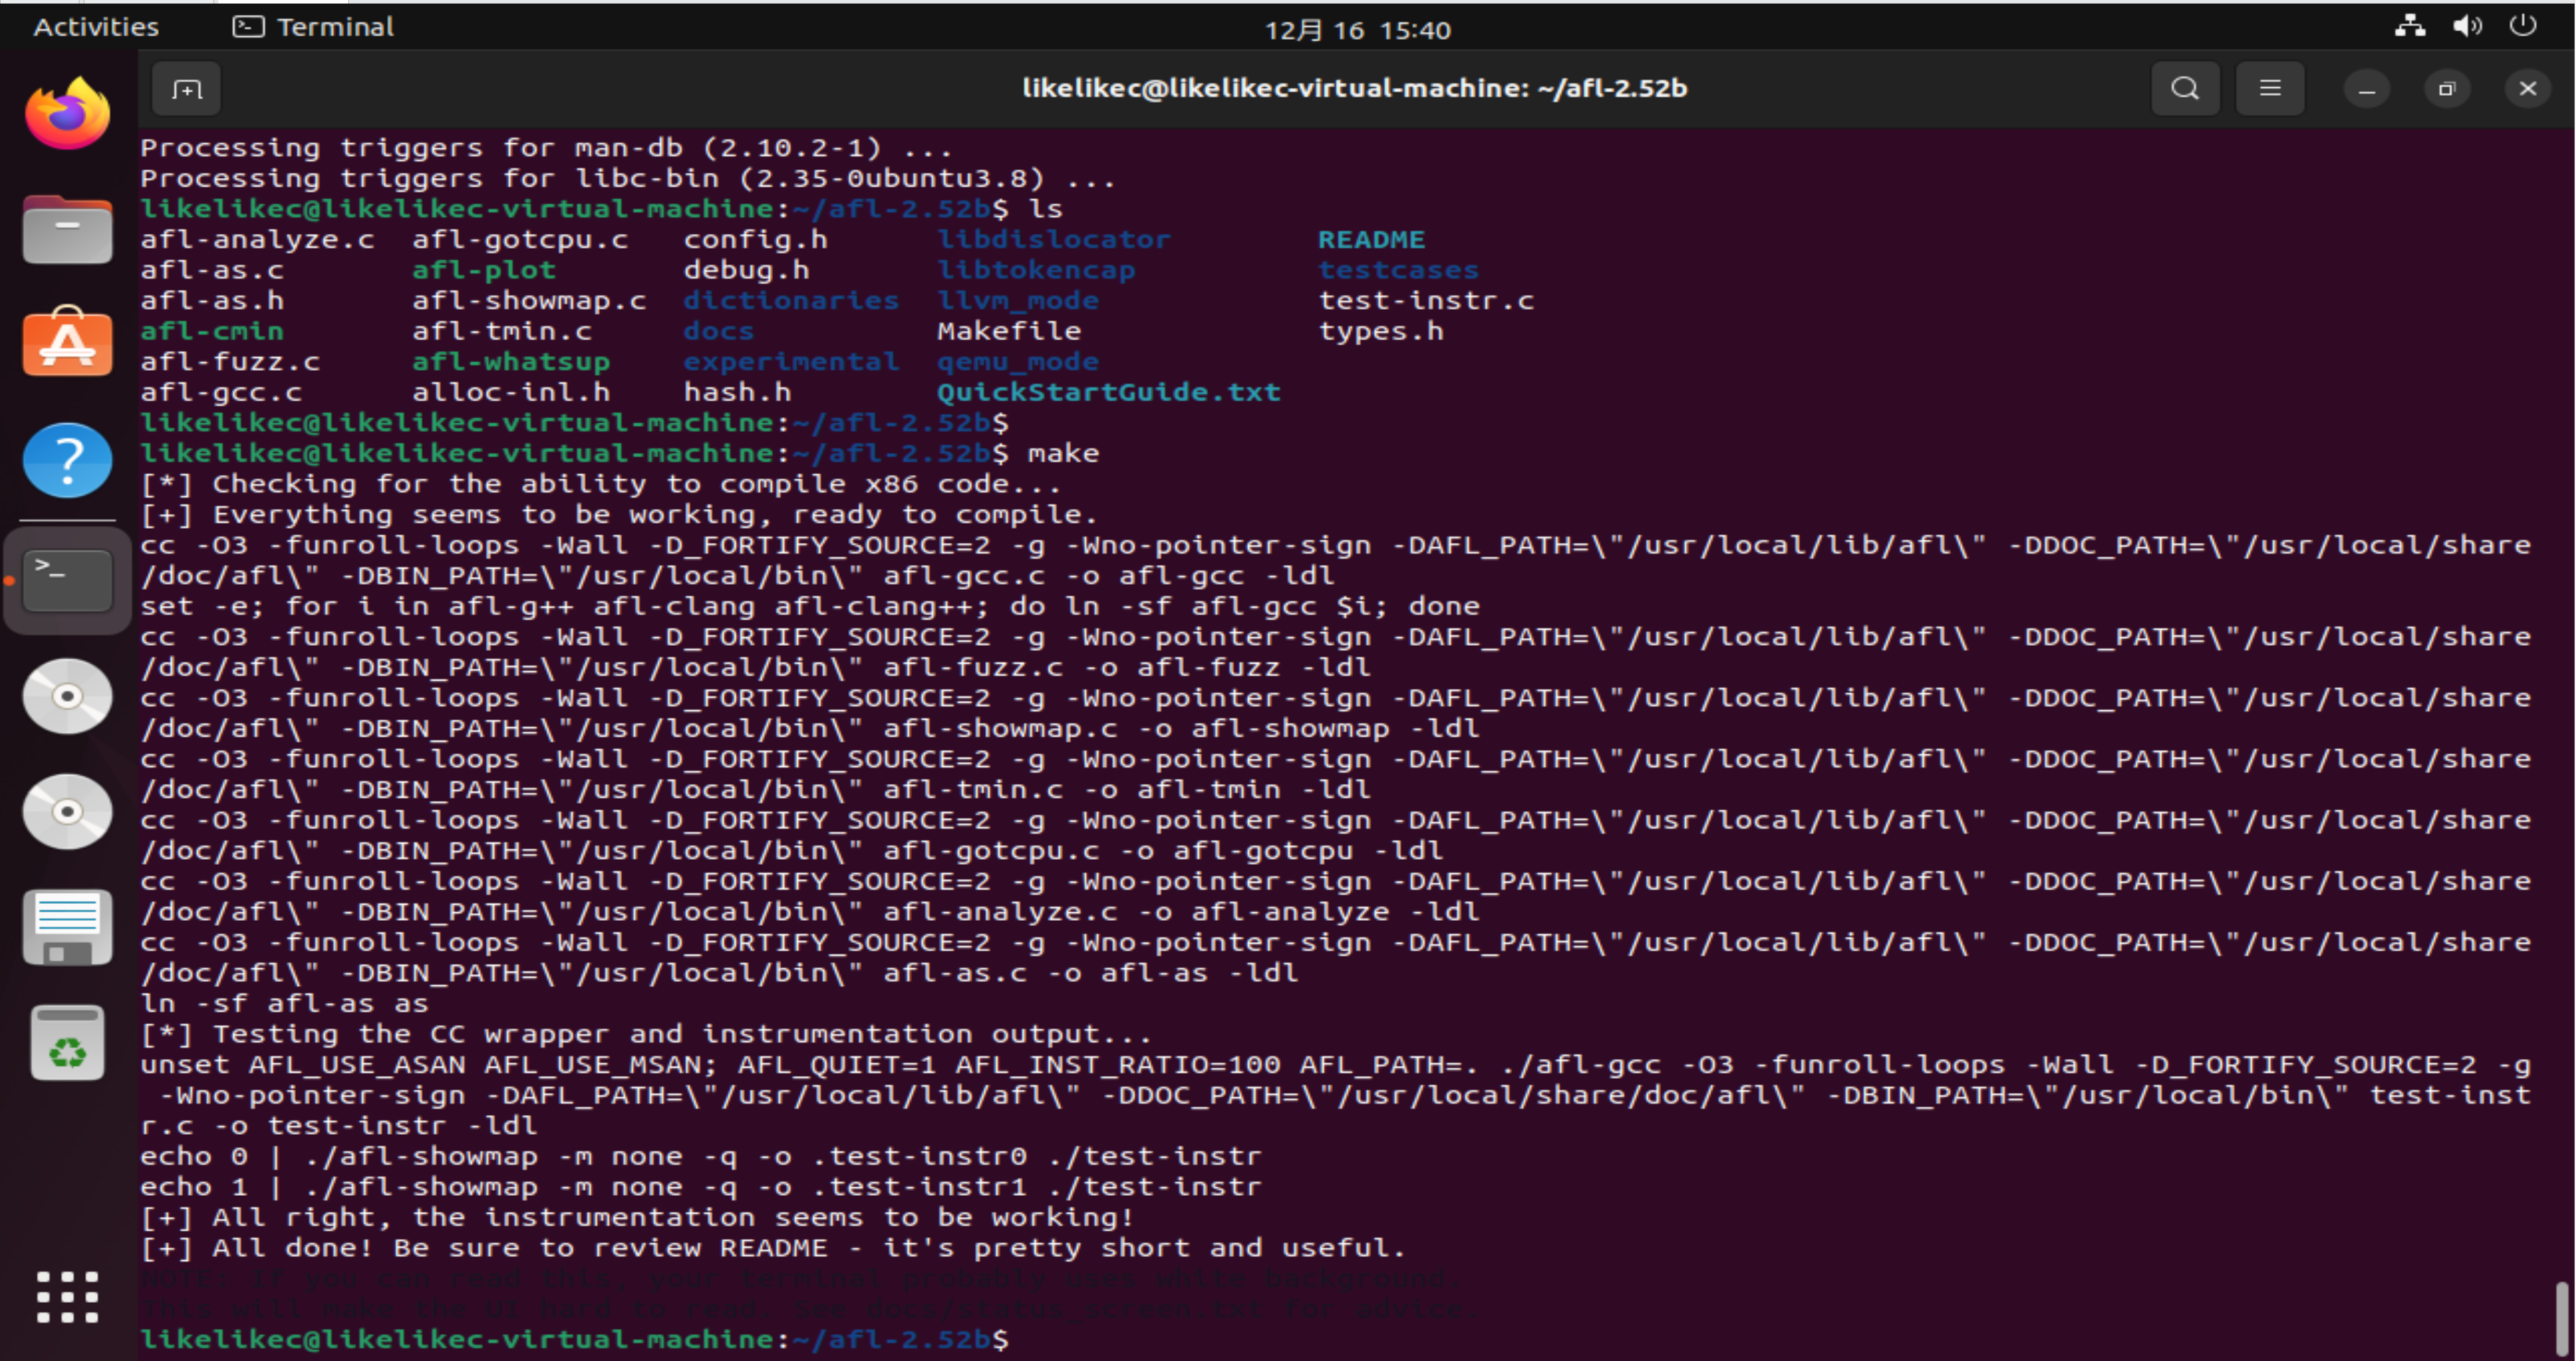Click the hash.h filename
This screenshot has width=2576, height=1361.
click(737, 392)
